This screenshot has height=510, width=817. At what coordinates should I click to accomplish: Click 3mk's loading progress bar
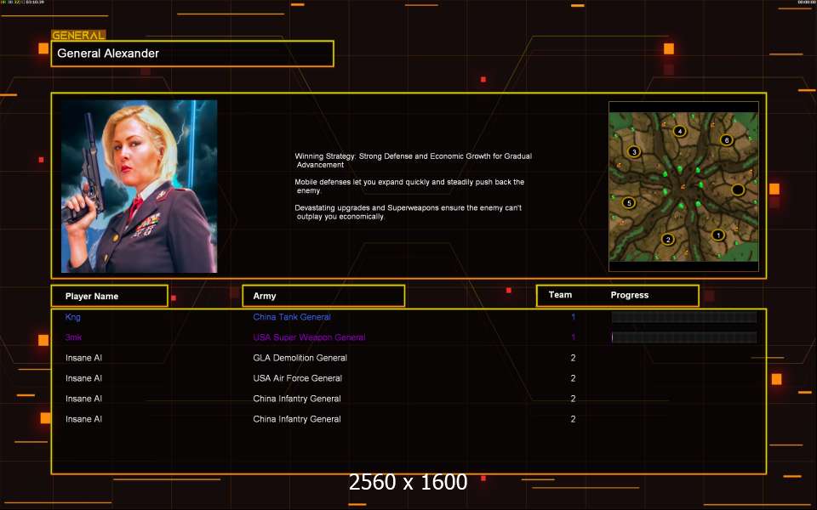pyautogui.click(x=684, y=337)
